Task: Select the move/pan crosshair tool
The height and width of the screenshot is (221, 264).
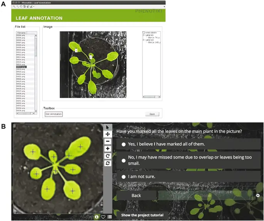Action: [108, 134]
